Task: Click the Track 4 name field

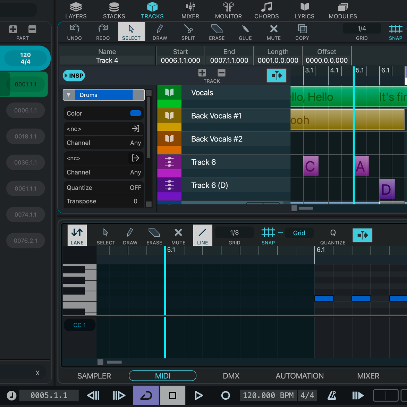Action: click(107, 60)
